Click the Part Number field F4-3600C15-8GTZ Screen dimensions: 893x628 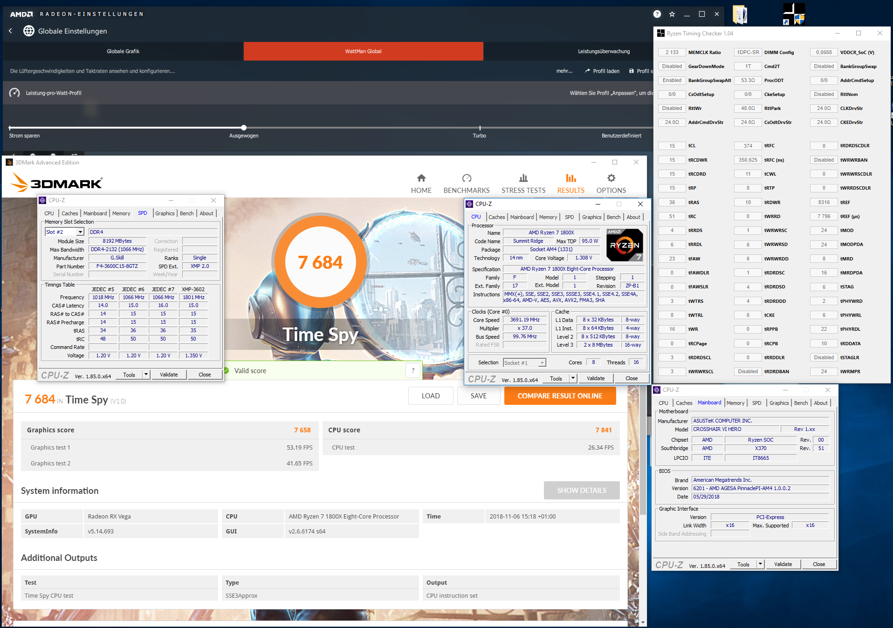(117, 266)
